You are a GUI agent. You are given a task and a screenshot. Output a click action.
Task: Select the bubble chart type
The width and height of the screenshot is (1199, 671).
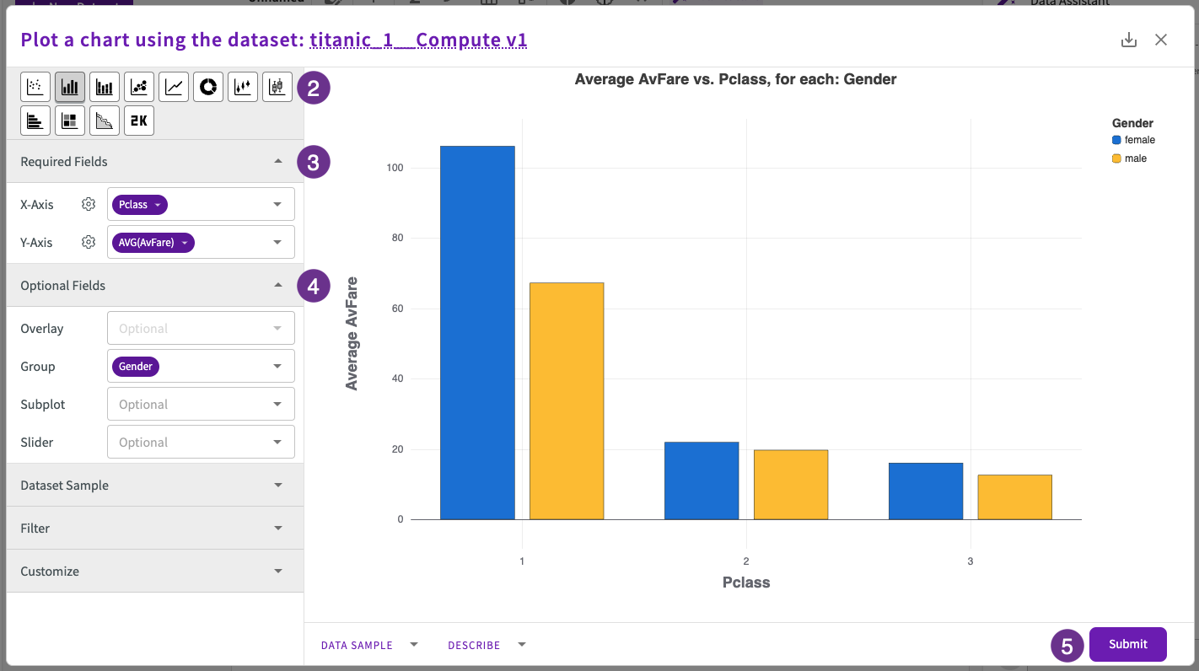coord(139,86)
